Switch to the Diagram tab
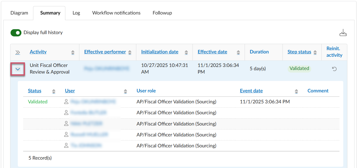The image size is (357, 168). pyautogui.click(x=19, y=13)
